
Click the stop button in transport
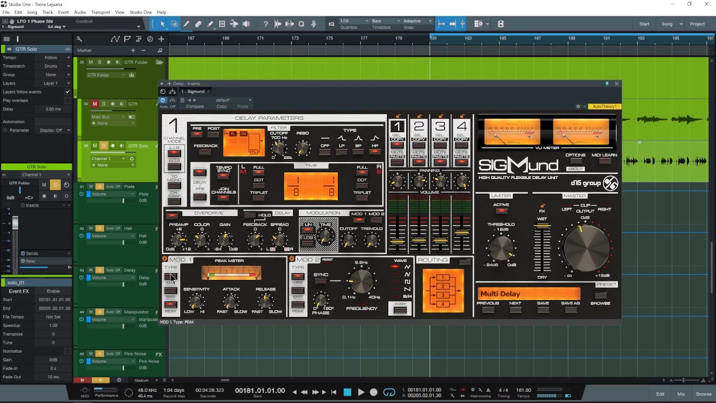click(x=347, y=392)
